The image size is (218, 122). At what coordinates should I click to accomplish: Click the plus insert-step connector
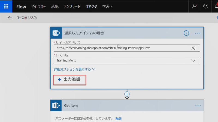point(127,94)
